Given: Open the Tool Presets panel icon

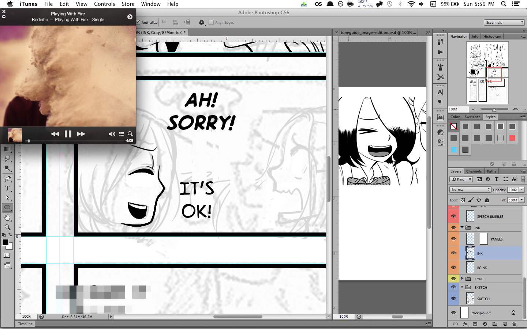Looking at the screenshot, I should point(440,77).
